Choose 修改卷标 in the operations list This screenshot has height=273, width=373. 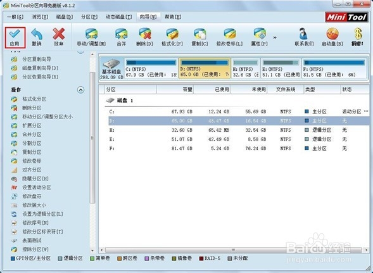[32, 161]
